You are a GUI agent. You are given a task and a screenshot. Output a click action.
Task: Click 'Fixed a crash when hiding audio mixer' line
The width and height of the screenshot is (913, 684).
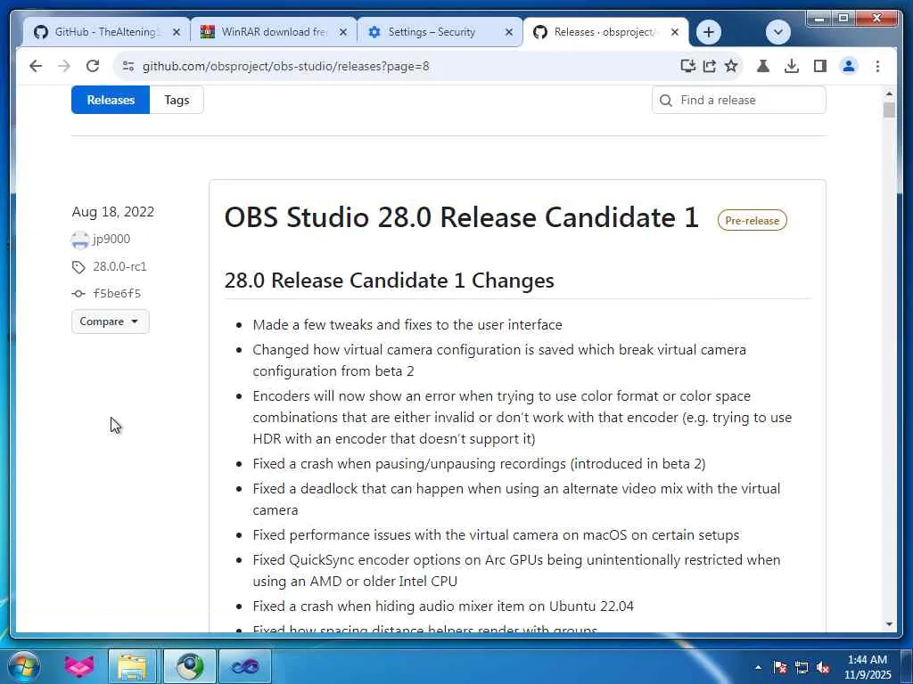click(x=443, y=607)
